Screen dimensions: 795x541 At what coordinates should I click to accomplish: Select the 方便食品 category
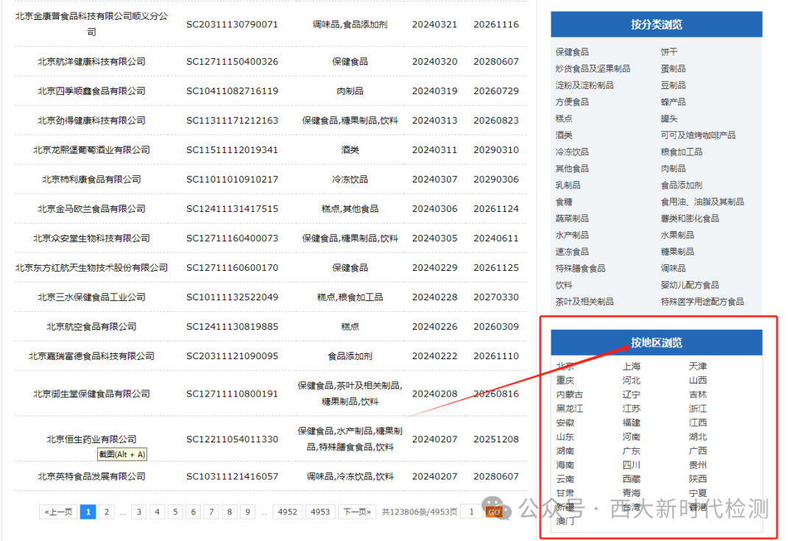point(572,102)
